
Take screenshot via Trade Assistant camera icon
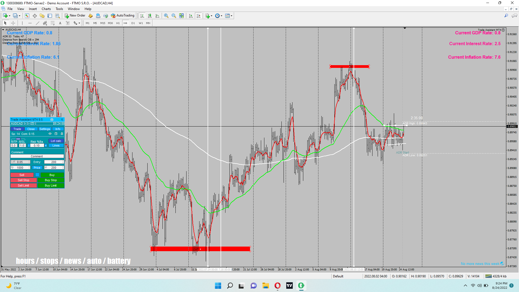click(52, 120)
